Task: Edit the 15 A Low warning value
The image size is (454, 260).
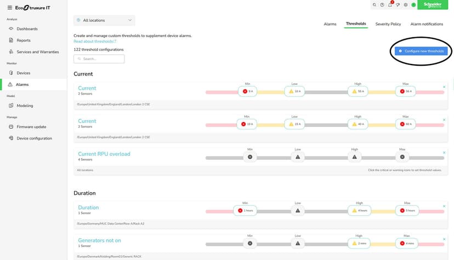Action: (x=294, y=124)
